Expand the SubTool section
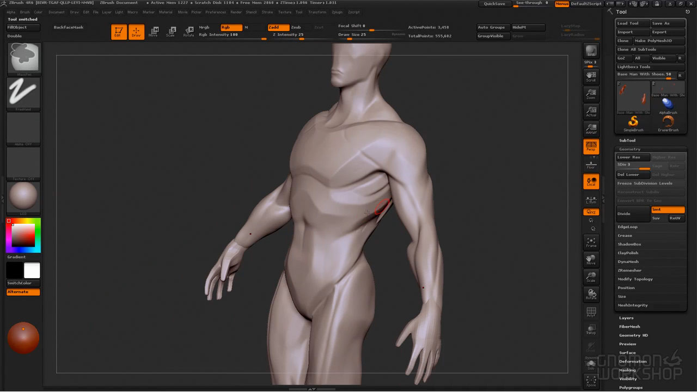 coord(627,140)
